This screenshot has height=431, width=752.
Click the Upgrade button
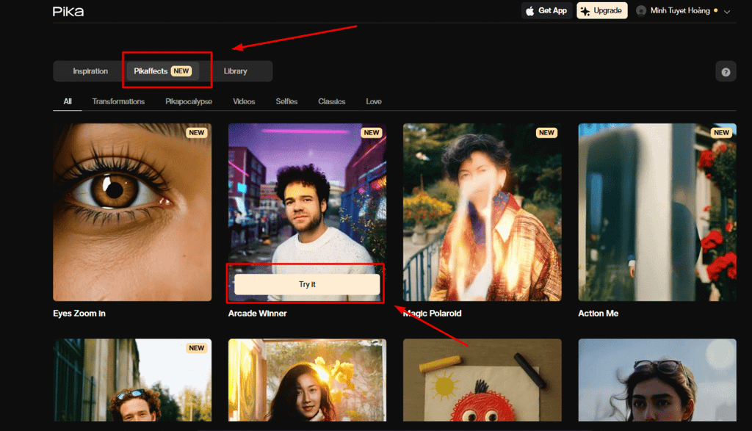point(601,11)
